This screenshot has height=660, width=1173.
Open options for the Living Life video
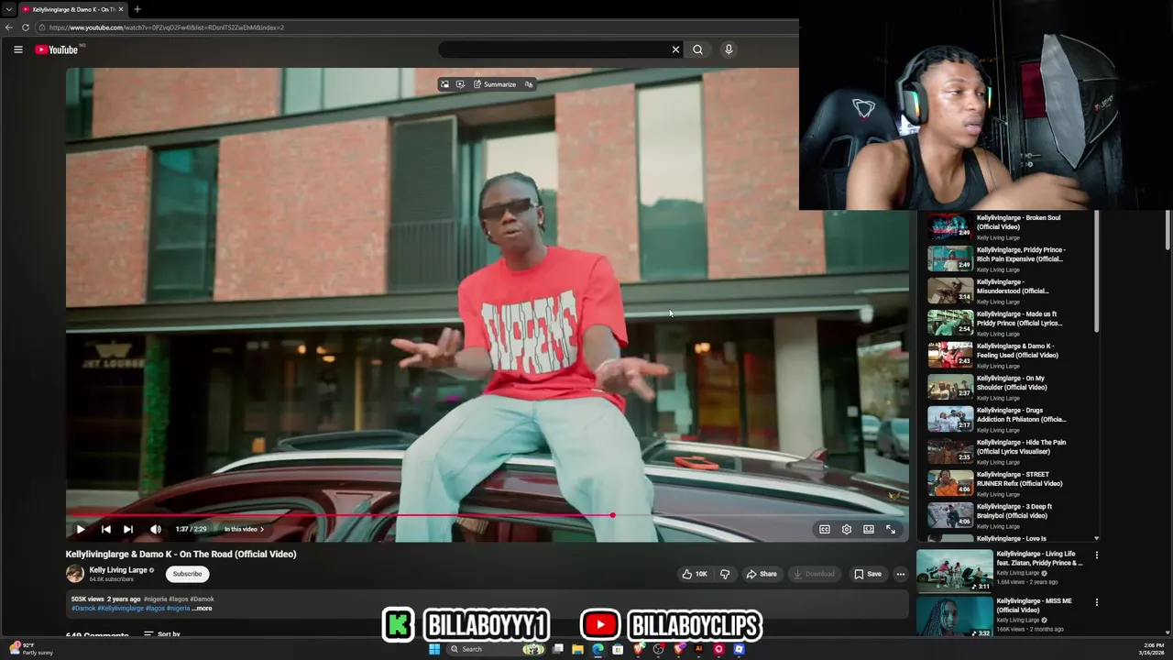coord(1096,555)
